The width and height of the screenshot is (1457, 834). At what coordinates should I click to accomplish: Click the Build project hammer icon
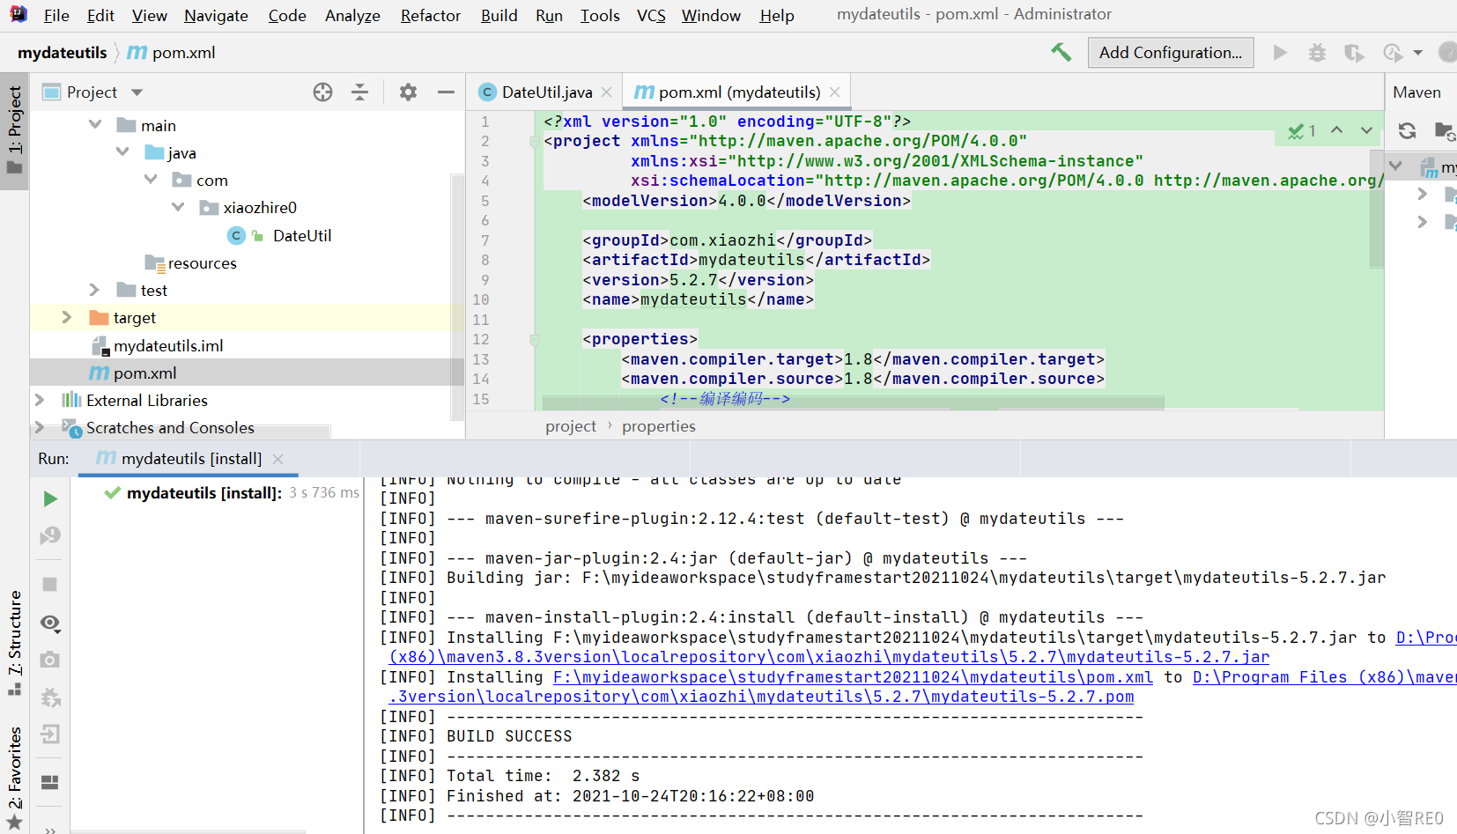pos(1061,53)
